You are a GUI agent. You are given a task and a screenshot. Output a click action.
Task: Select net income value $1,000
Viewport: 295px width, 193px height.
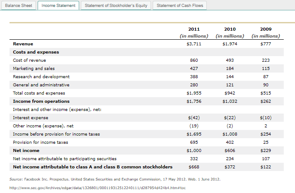coord(194,151)
